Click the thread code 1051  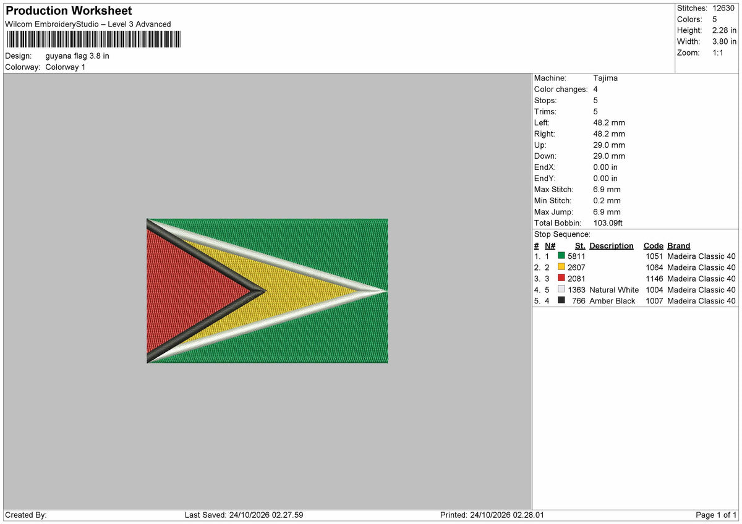tap(654, 256)
